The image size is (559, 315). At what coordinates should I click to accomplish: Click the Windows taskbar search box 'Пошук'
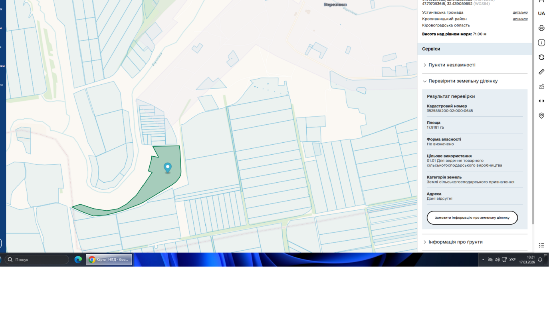(37, 259)
